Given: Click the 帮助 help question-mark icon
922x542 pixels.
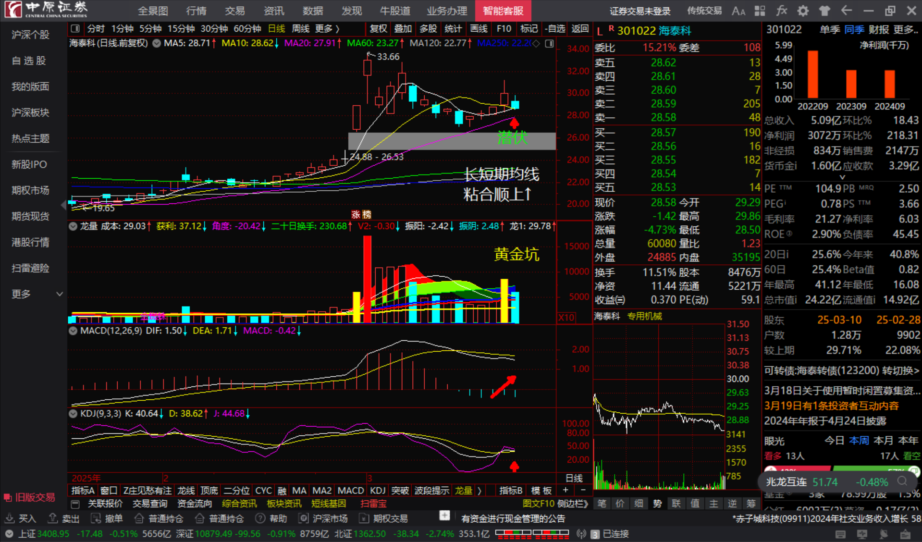Looking at the screenshot, I should 260,518.
